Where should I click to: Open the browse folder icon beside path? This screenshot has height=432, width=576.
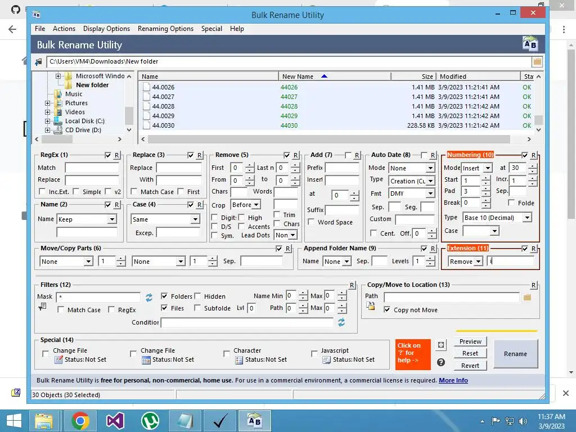pyautogui.click(x=537, y=62)
